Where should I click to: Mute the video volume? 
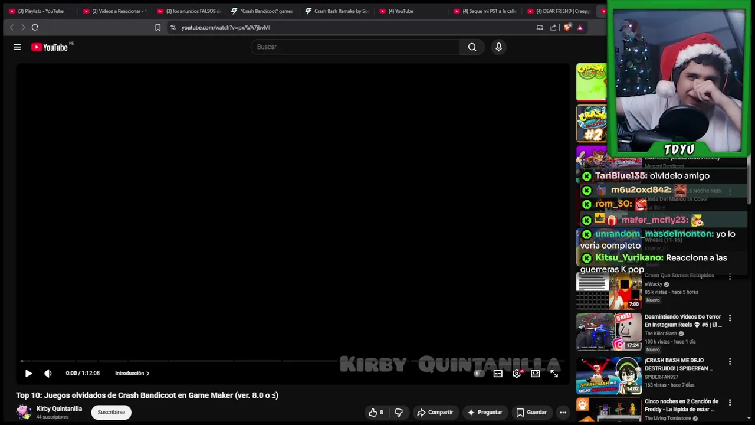coord(48,373)
